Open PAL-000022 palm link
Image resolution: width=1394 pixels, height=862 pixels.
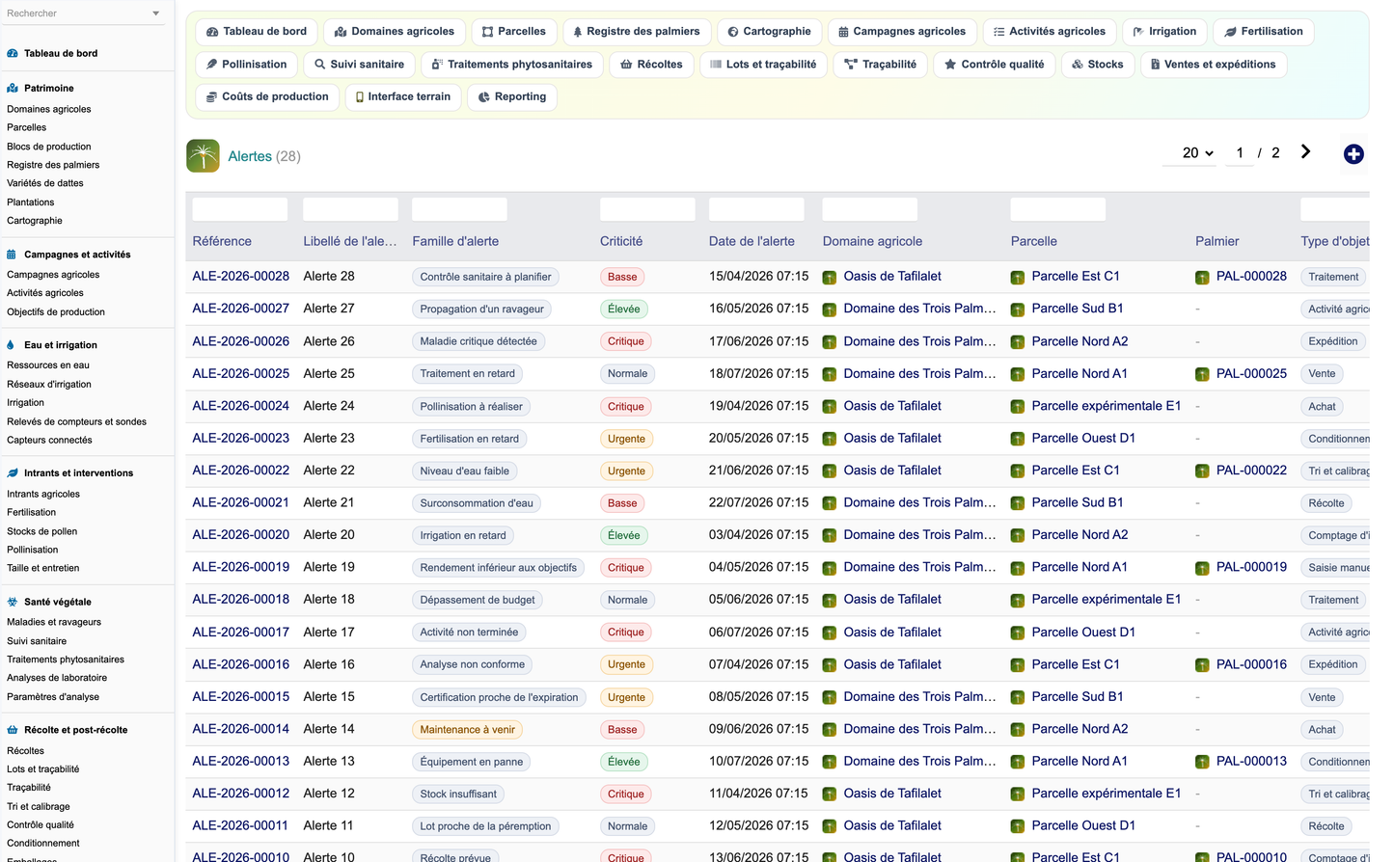pos(1251,471)
